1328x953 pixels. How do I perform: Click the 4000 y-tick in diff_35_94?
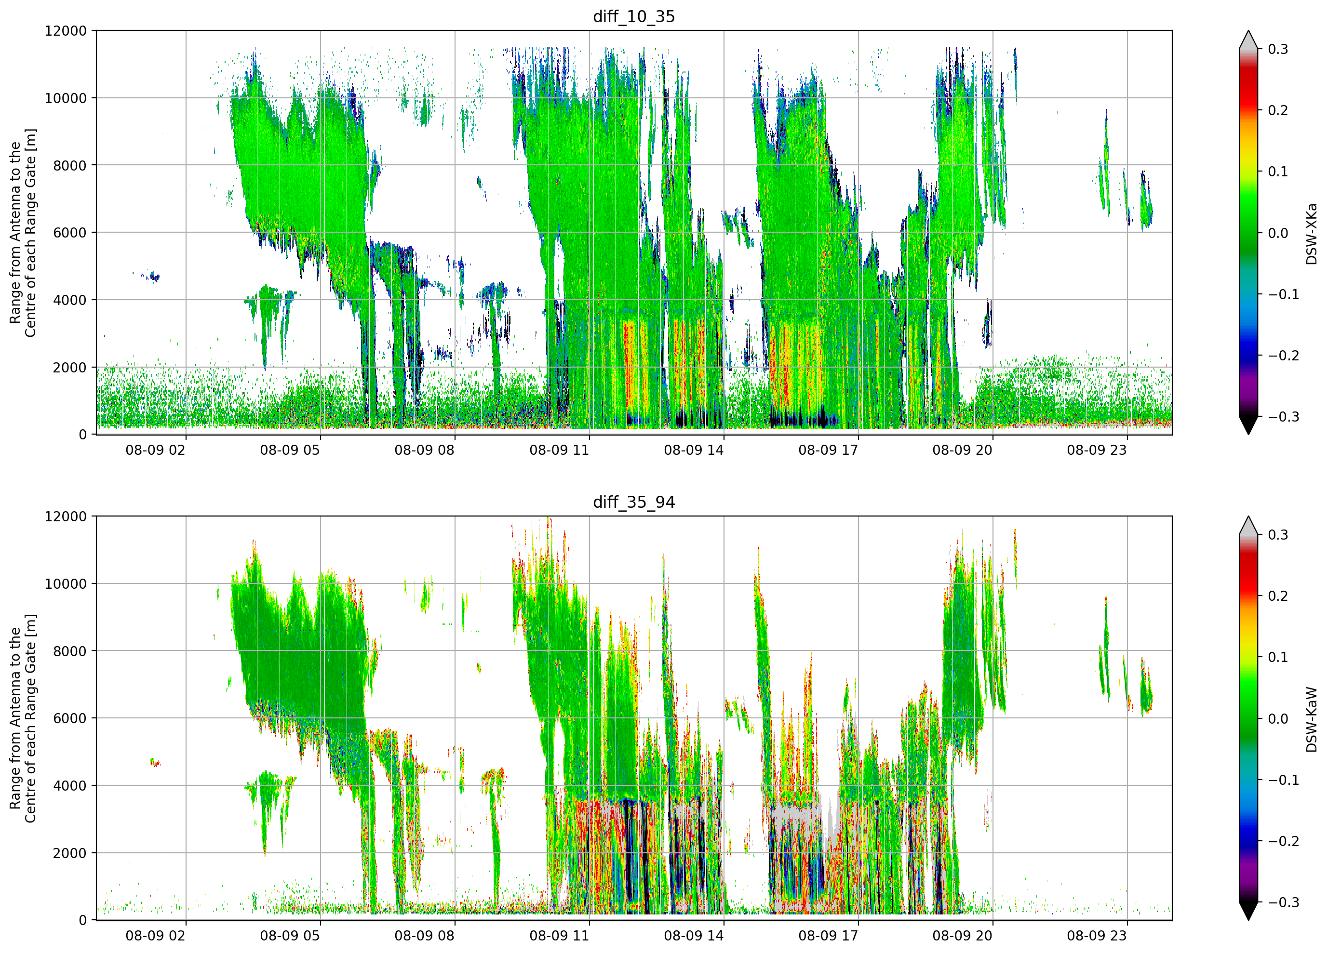(70, 786)
